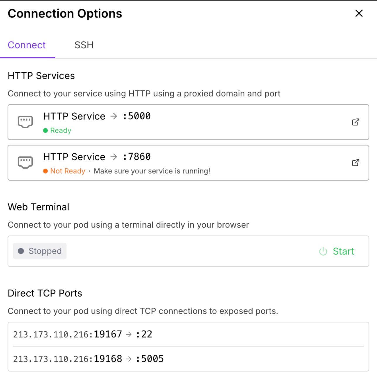Close the Connection Options dialog

click(359, 13)
